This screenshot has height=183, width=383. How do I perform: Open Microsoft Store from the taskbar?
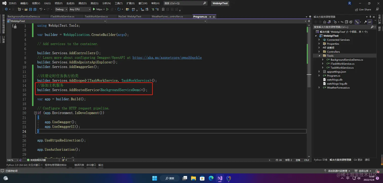(x=202, y=178)
